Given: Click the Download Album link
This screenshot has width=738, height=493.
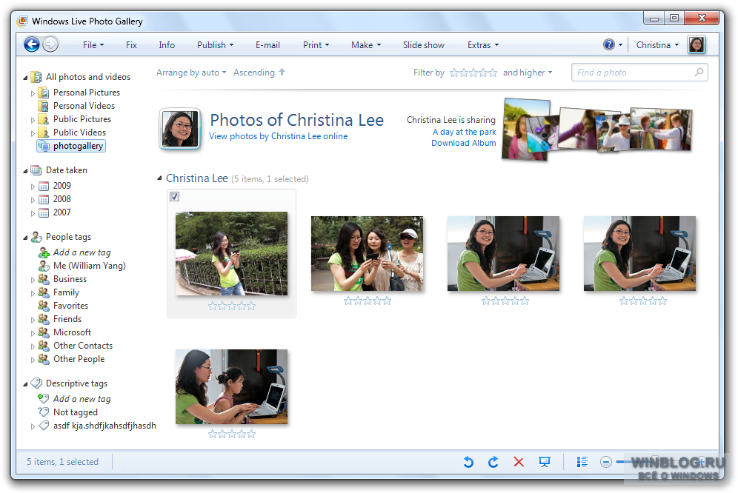Looking at the screenshot, I should click(x=463, y=143).
